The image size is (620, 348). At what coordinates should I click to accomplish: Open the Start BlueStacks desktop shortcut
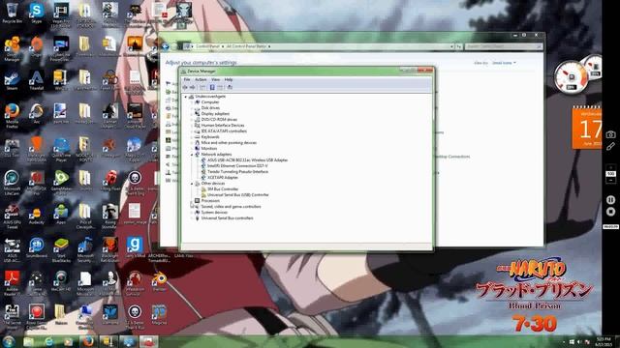tap(61, 249)
